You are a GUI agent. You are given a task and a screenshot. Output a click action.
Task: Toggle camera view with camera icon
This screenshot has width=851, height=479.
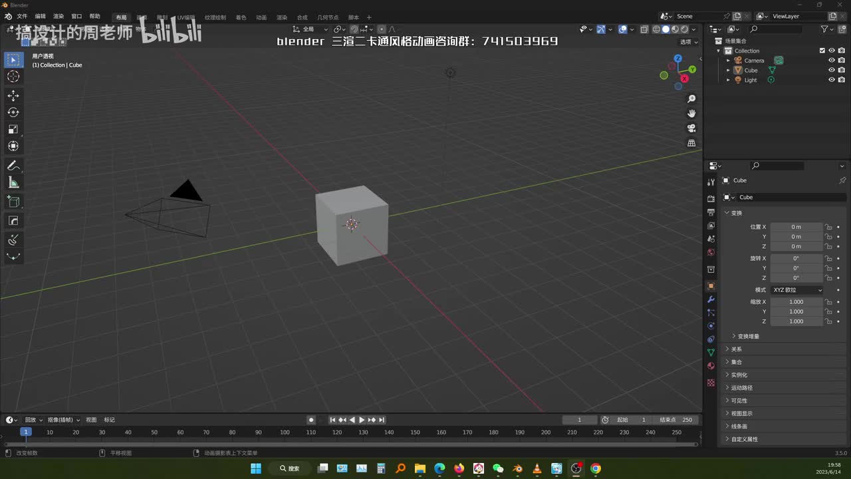[691, 128]
